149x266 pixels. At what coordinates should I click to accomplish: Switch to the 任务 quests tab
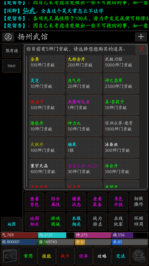[84, 256]
